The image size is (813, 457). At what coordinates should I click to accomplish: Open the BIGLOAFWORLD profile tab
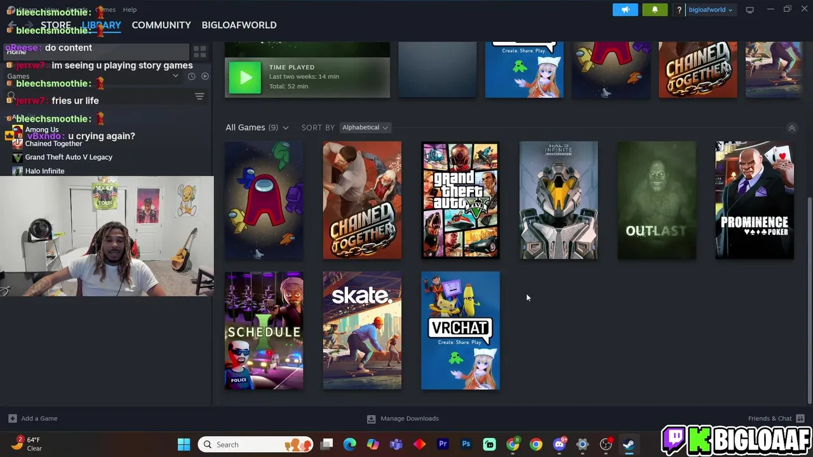(x=239, y=25)
